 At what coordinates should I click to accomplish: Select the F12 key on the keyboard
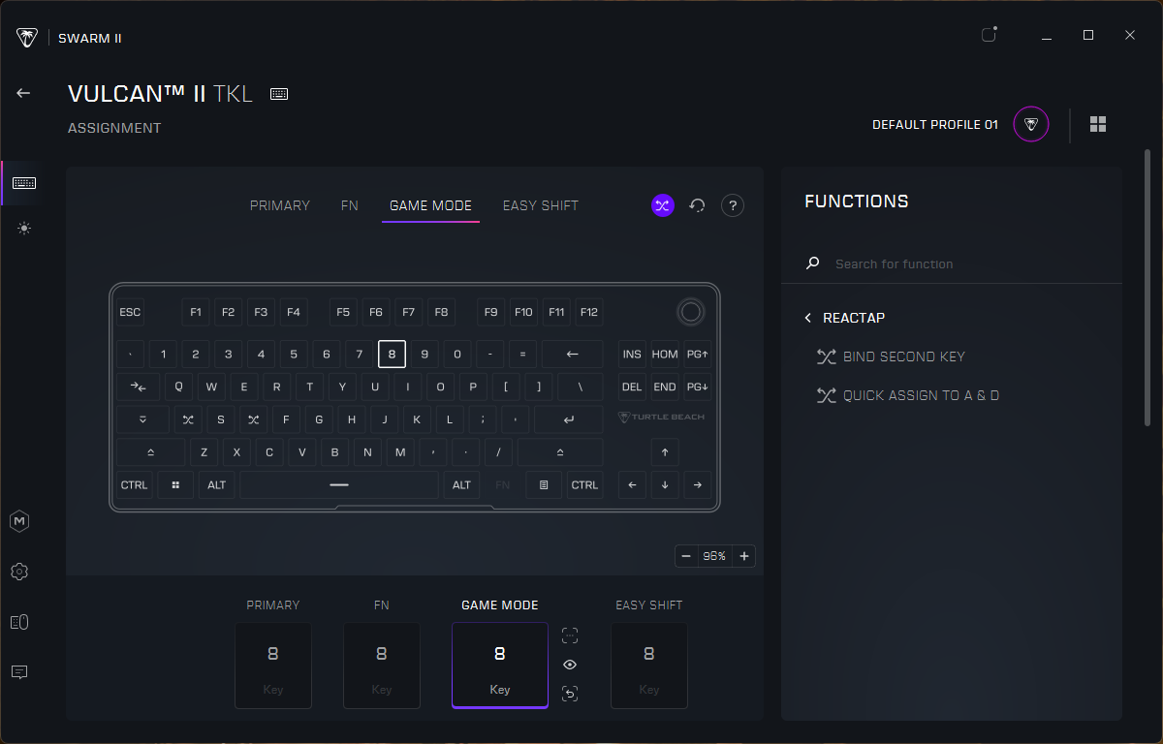[588, 312]
